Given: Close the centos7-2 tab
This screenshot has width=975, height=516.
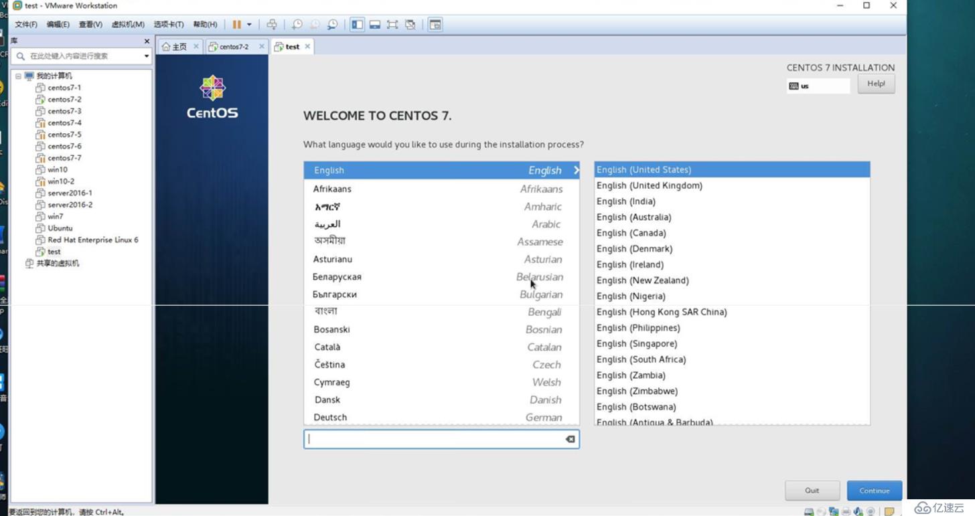Looking at the screenshot, I should click(261, 46).
